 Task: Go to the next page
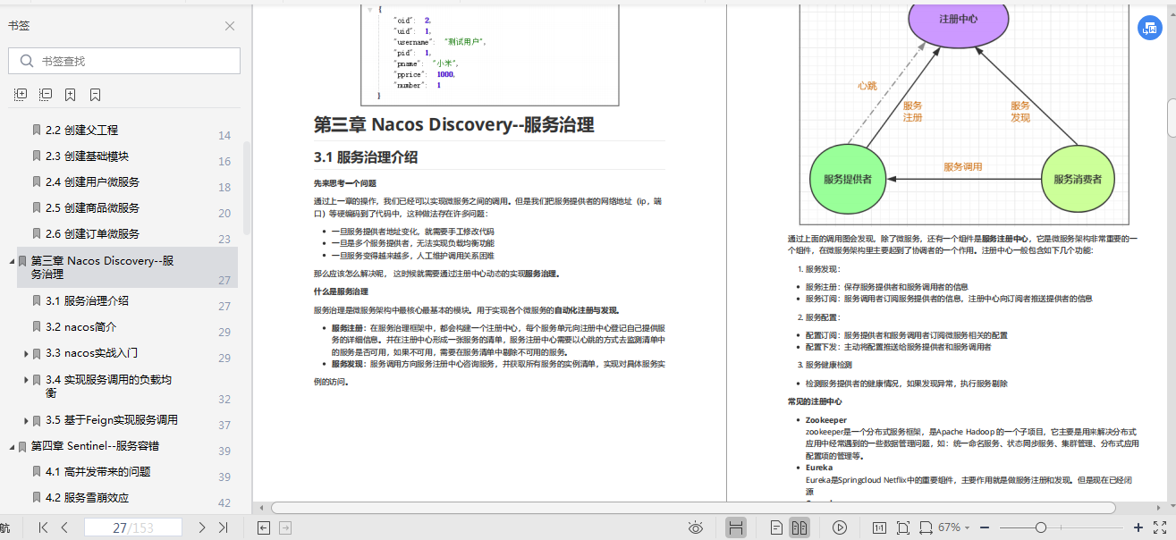[202, 527]
